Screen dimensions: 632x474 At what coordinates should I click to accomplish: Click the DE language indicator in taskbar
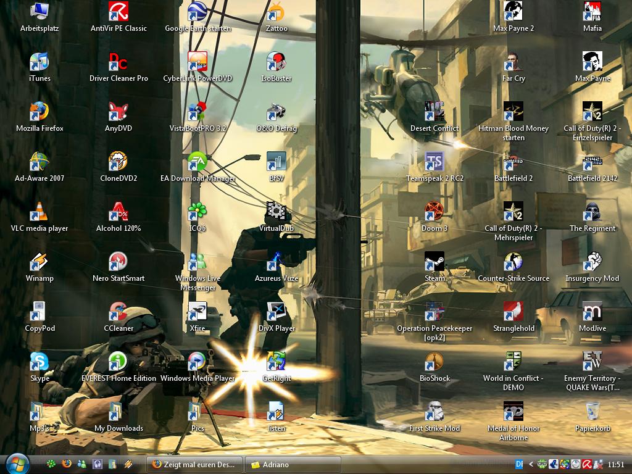519,465
